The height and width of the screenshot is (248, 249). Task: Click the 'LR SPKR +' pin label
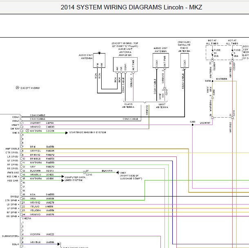point(13,204)
